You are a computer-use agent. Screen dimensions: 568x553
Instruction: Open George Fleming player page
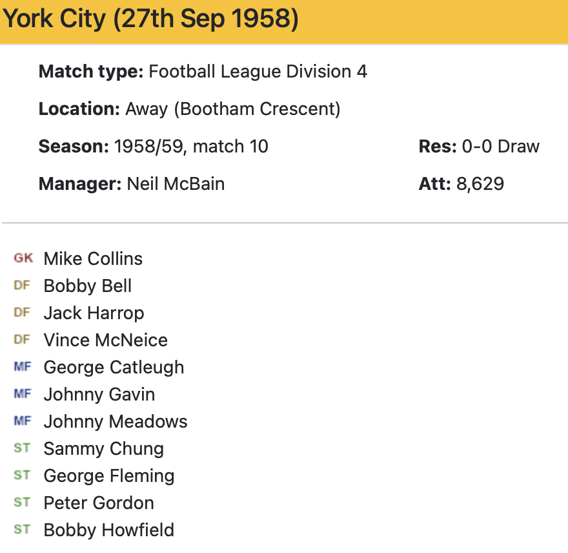click(109, 476)
